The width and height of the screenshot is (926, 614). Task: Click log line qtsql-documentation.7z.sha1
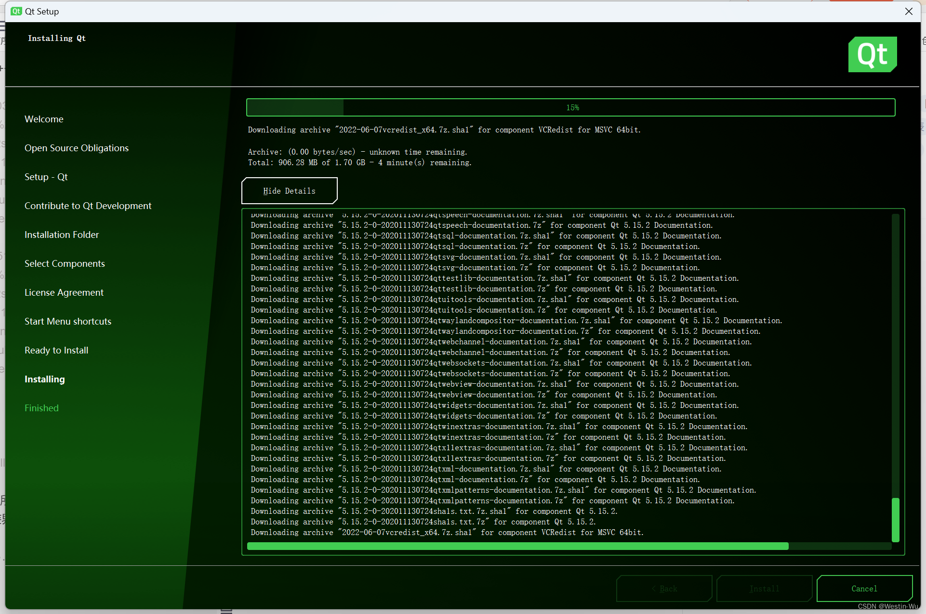click(486, 235)
